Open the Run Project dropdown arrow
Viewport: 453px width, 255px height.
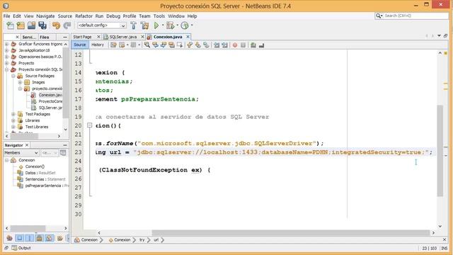coord(163,25)
